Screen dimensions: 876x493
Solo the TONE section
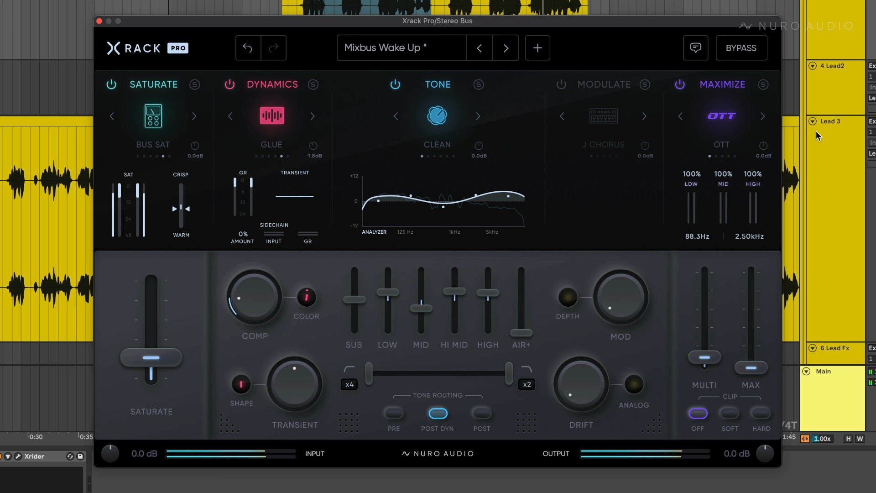[x=479, y=84]
